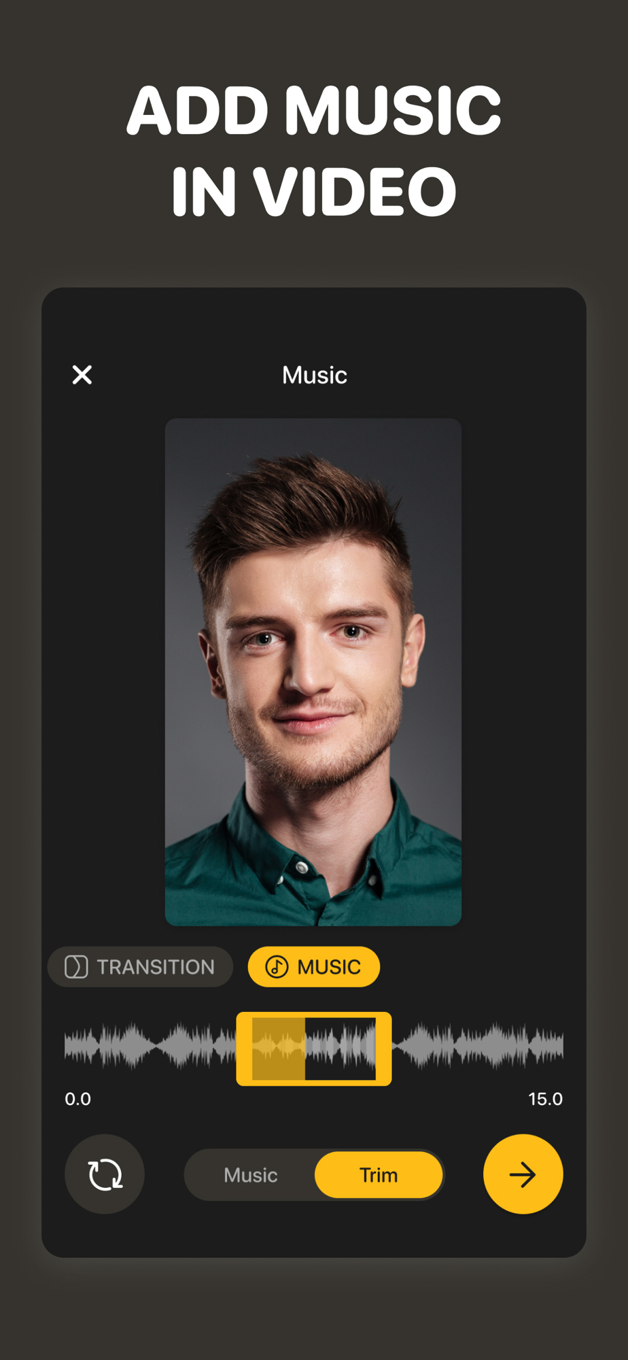Viewport: 628px width, 1360px height.
Task: Click the right handle of the yellow trim box
Action: (x=384, y=1049)
